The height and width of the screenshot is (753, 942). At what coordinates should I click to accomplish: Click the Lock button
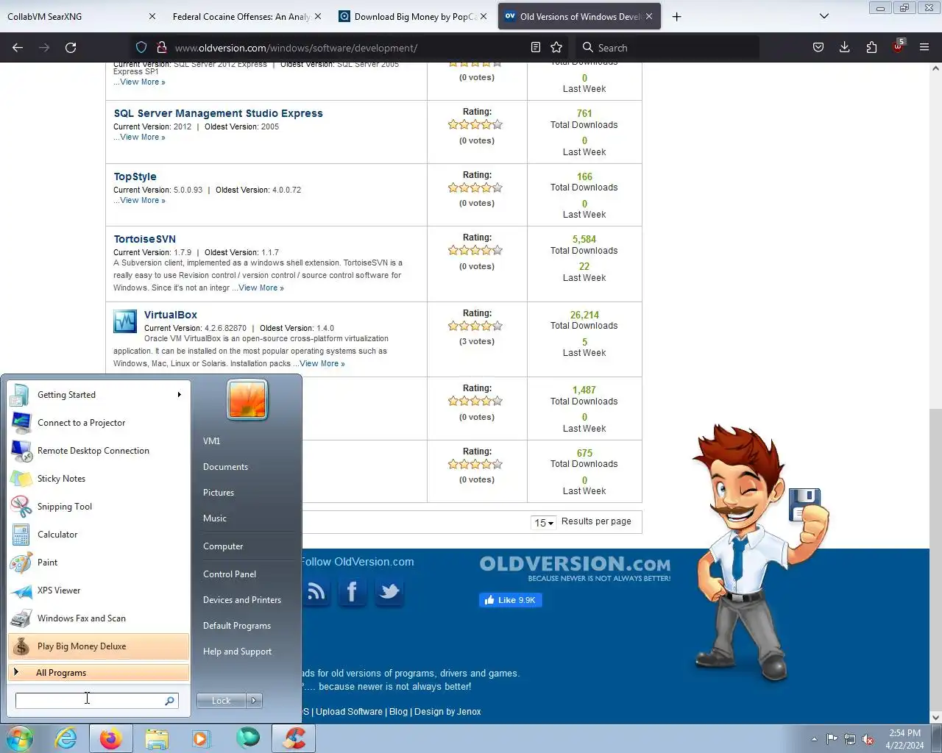coord(222,701)
